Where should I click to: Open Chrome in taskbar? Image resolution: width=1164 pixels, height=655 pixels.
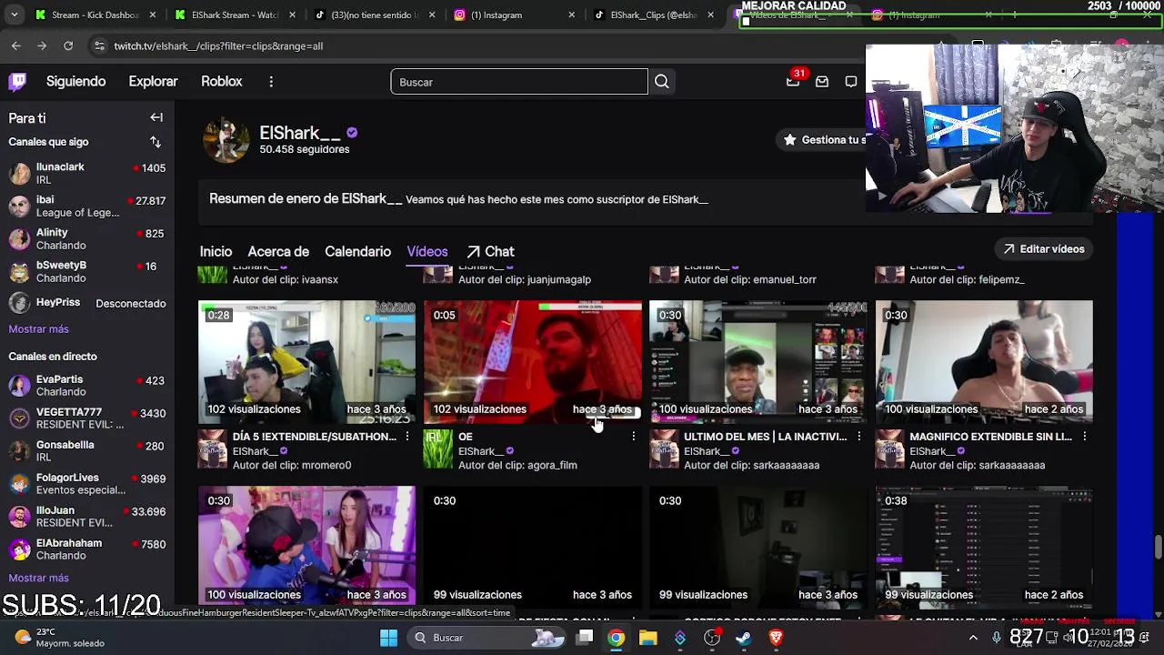coord(617,638)
